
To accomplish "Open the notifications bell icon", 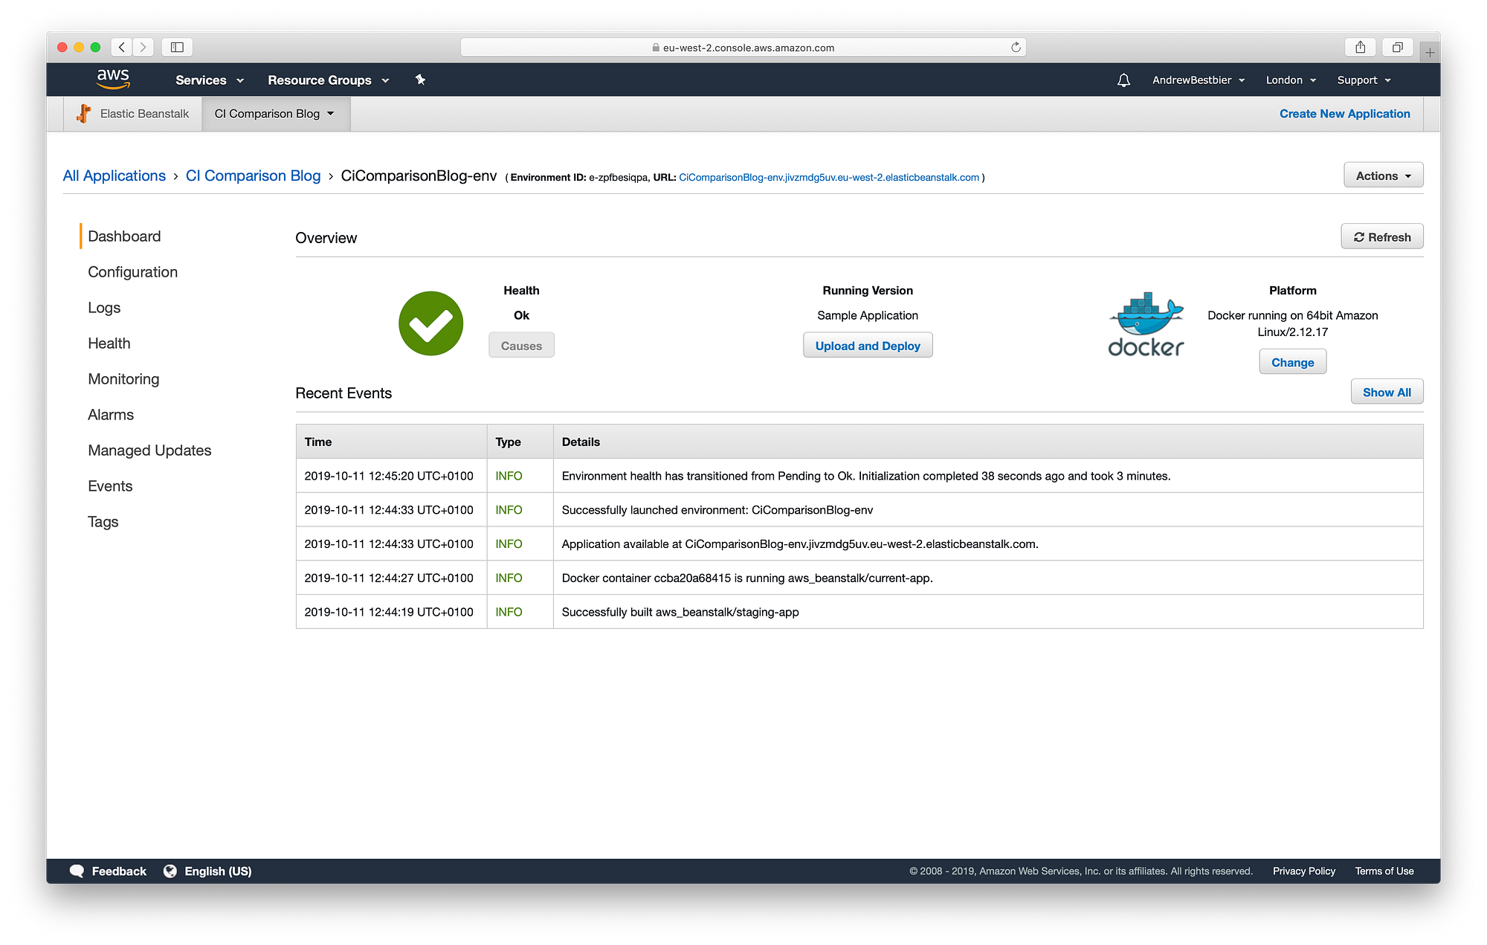I will click(x=1123, y=80).
